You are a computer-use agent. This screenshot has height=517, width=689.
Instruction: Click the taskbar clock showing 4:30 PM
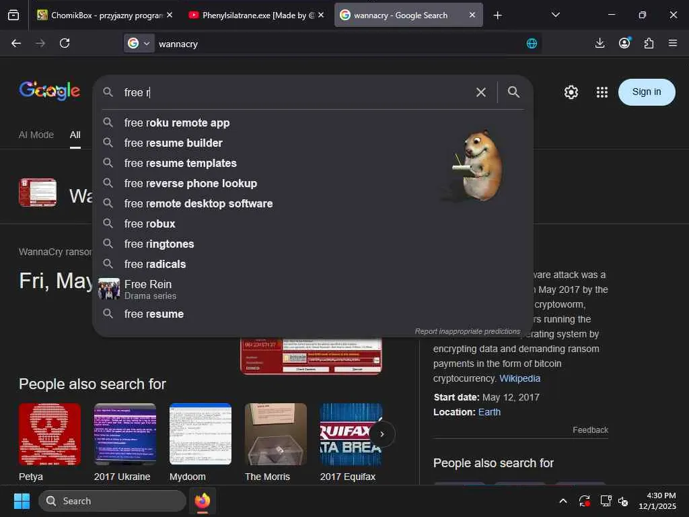click(657, 501)
